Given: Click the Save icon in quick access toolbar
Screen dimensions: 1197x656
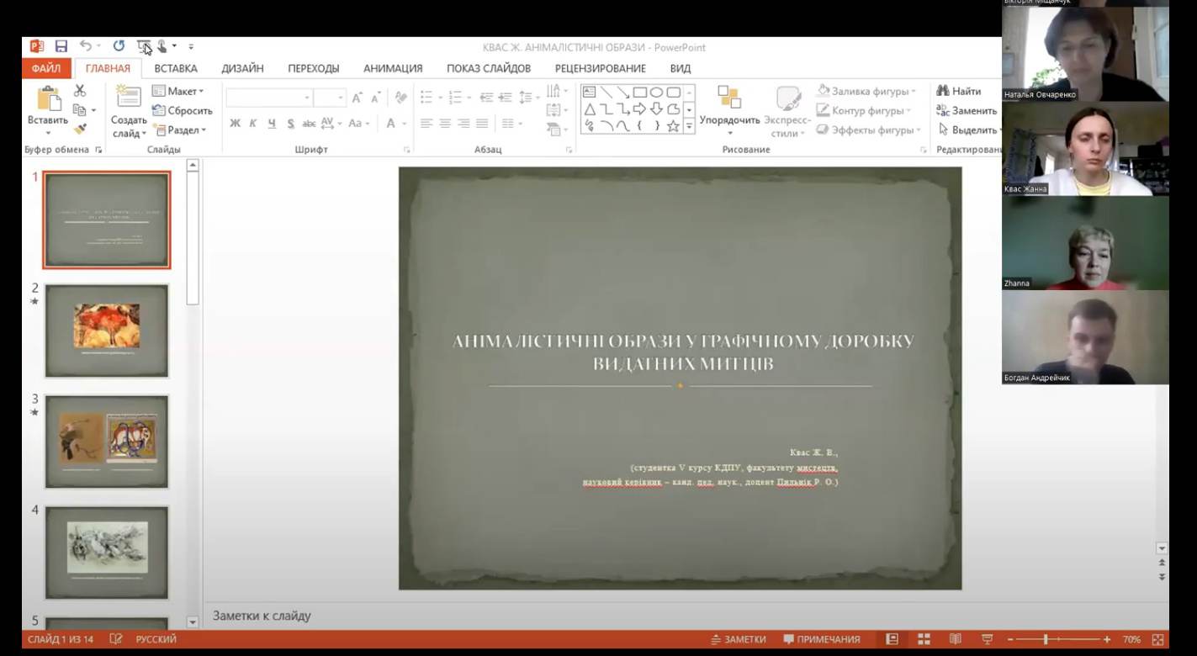Looking at the screenshot, I should coord(61,46).
